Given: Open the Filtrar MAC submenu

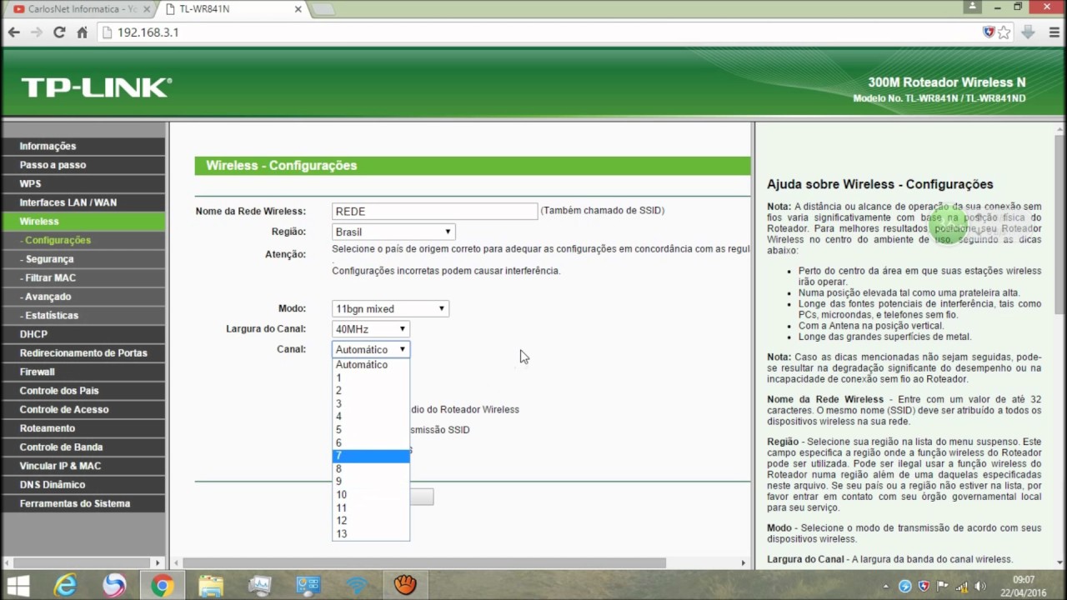Looking at the screenshot, I should tap(83, 277).
